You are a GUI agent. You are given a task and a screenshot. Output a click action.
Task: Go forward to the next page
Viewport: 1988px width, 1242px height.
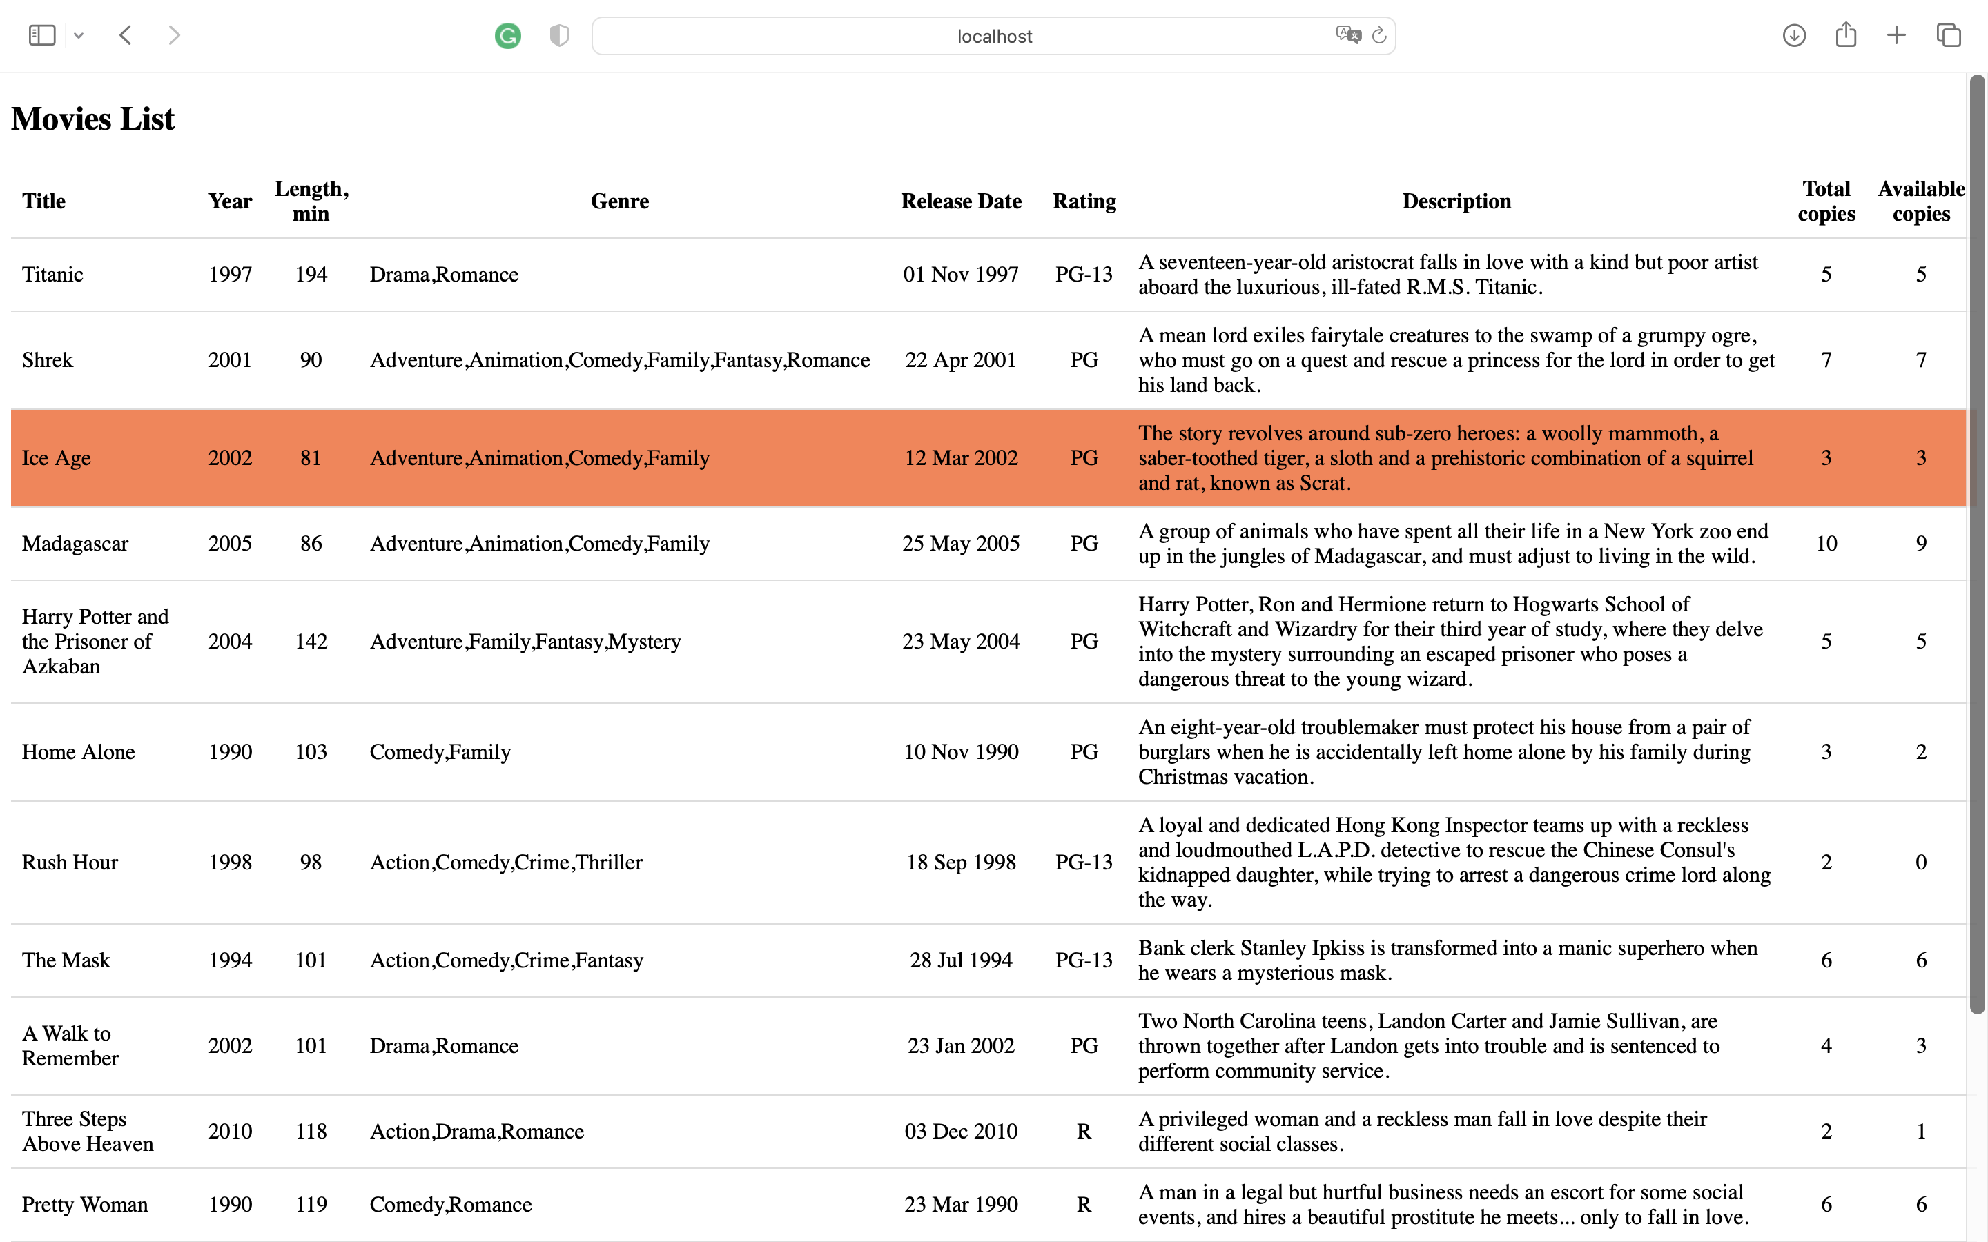point(174,35)
